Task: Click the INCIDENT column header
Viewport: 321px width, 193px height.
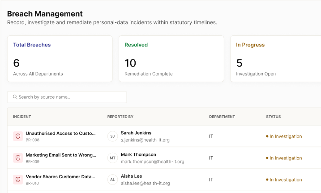Action: [22, 117]
